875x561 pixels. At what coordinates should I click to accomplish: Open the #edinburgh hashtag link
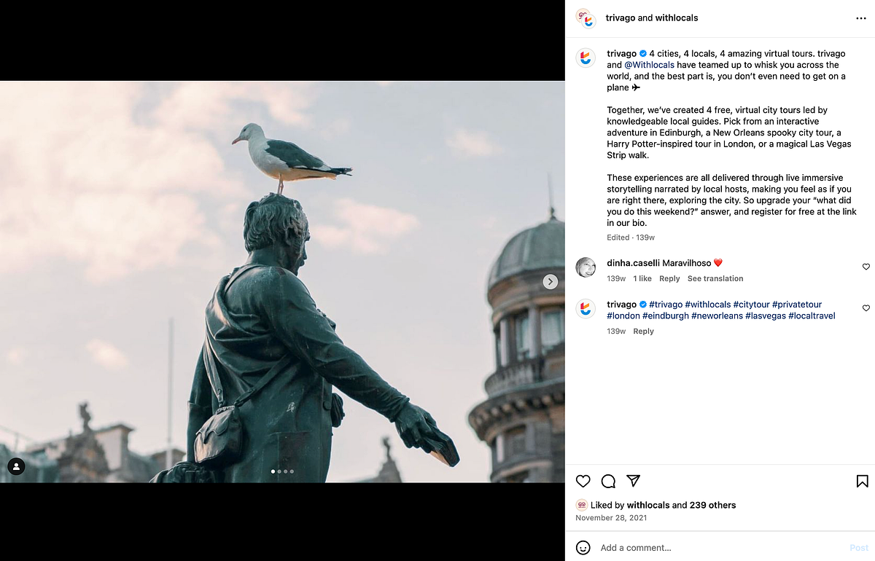point(666,315)
